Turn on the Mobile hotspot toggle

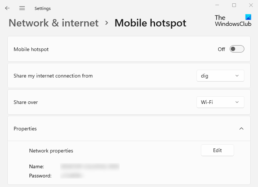tap(237, 49)
